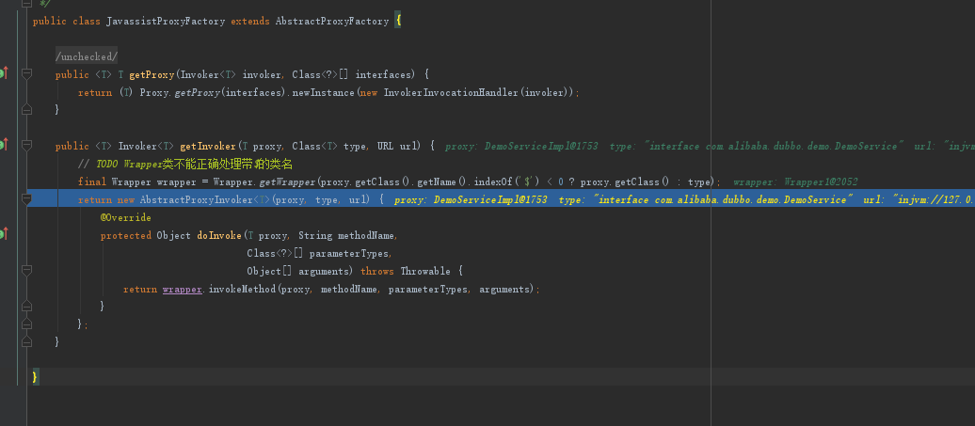Toggle the comment fold marker at the top
Image resolution: width=975 pixels, height=426 pixels.
click(x=26, y=3)
